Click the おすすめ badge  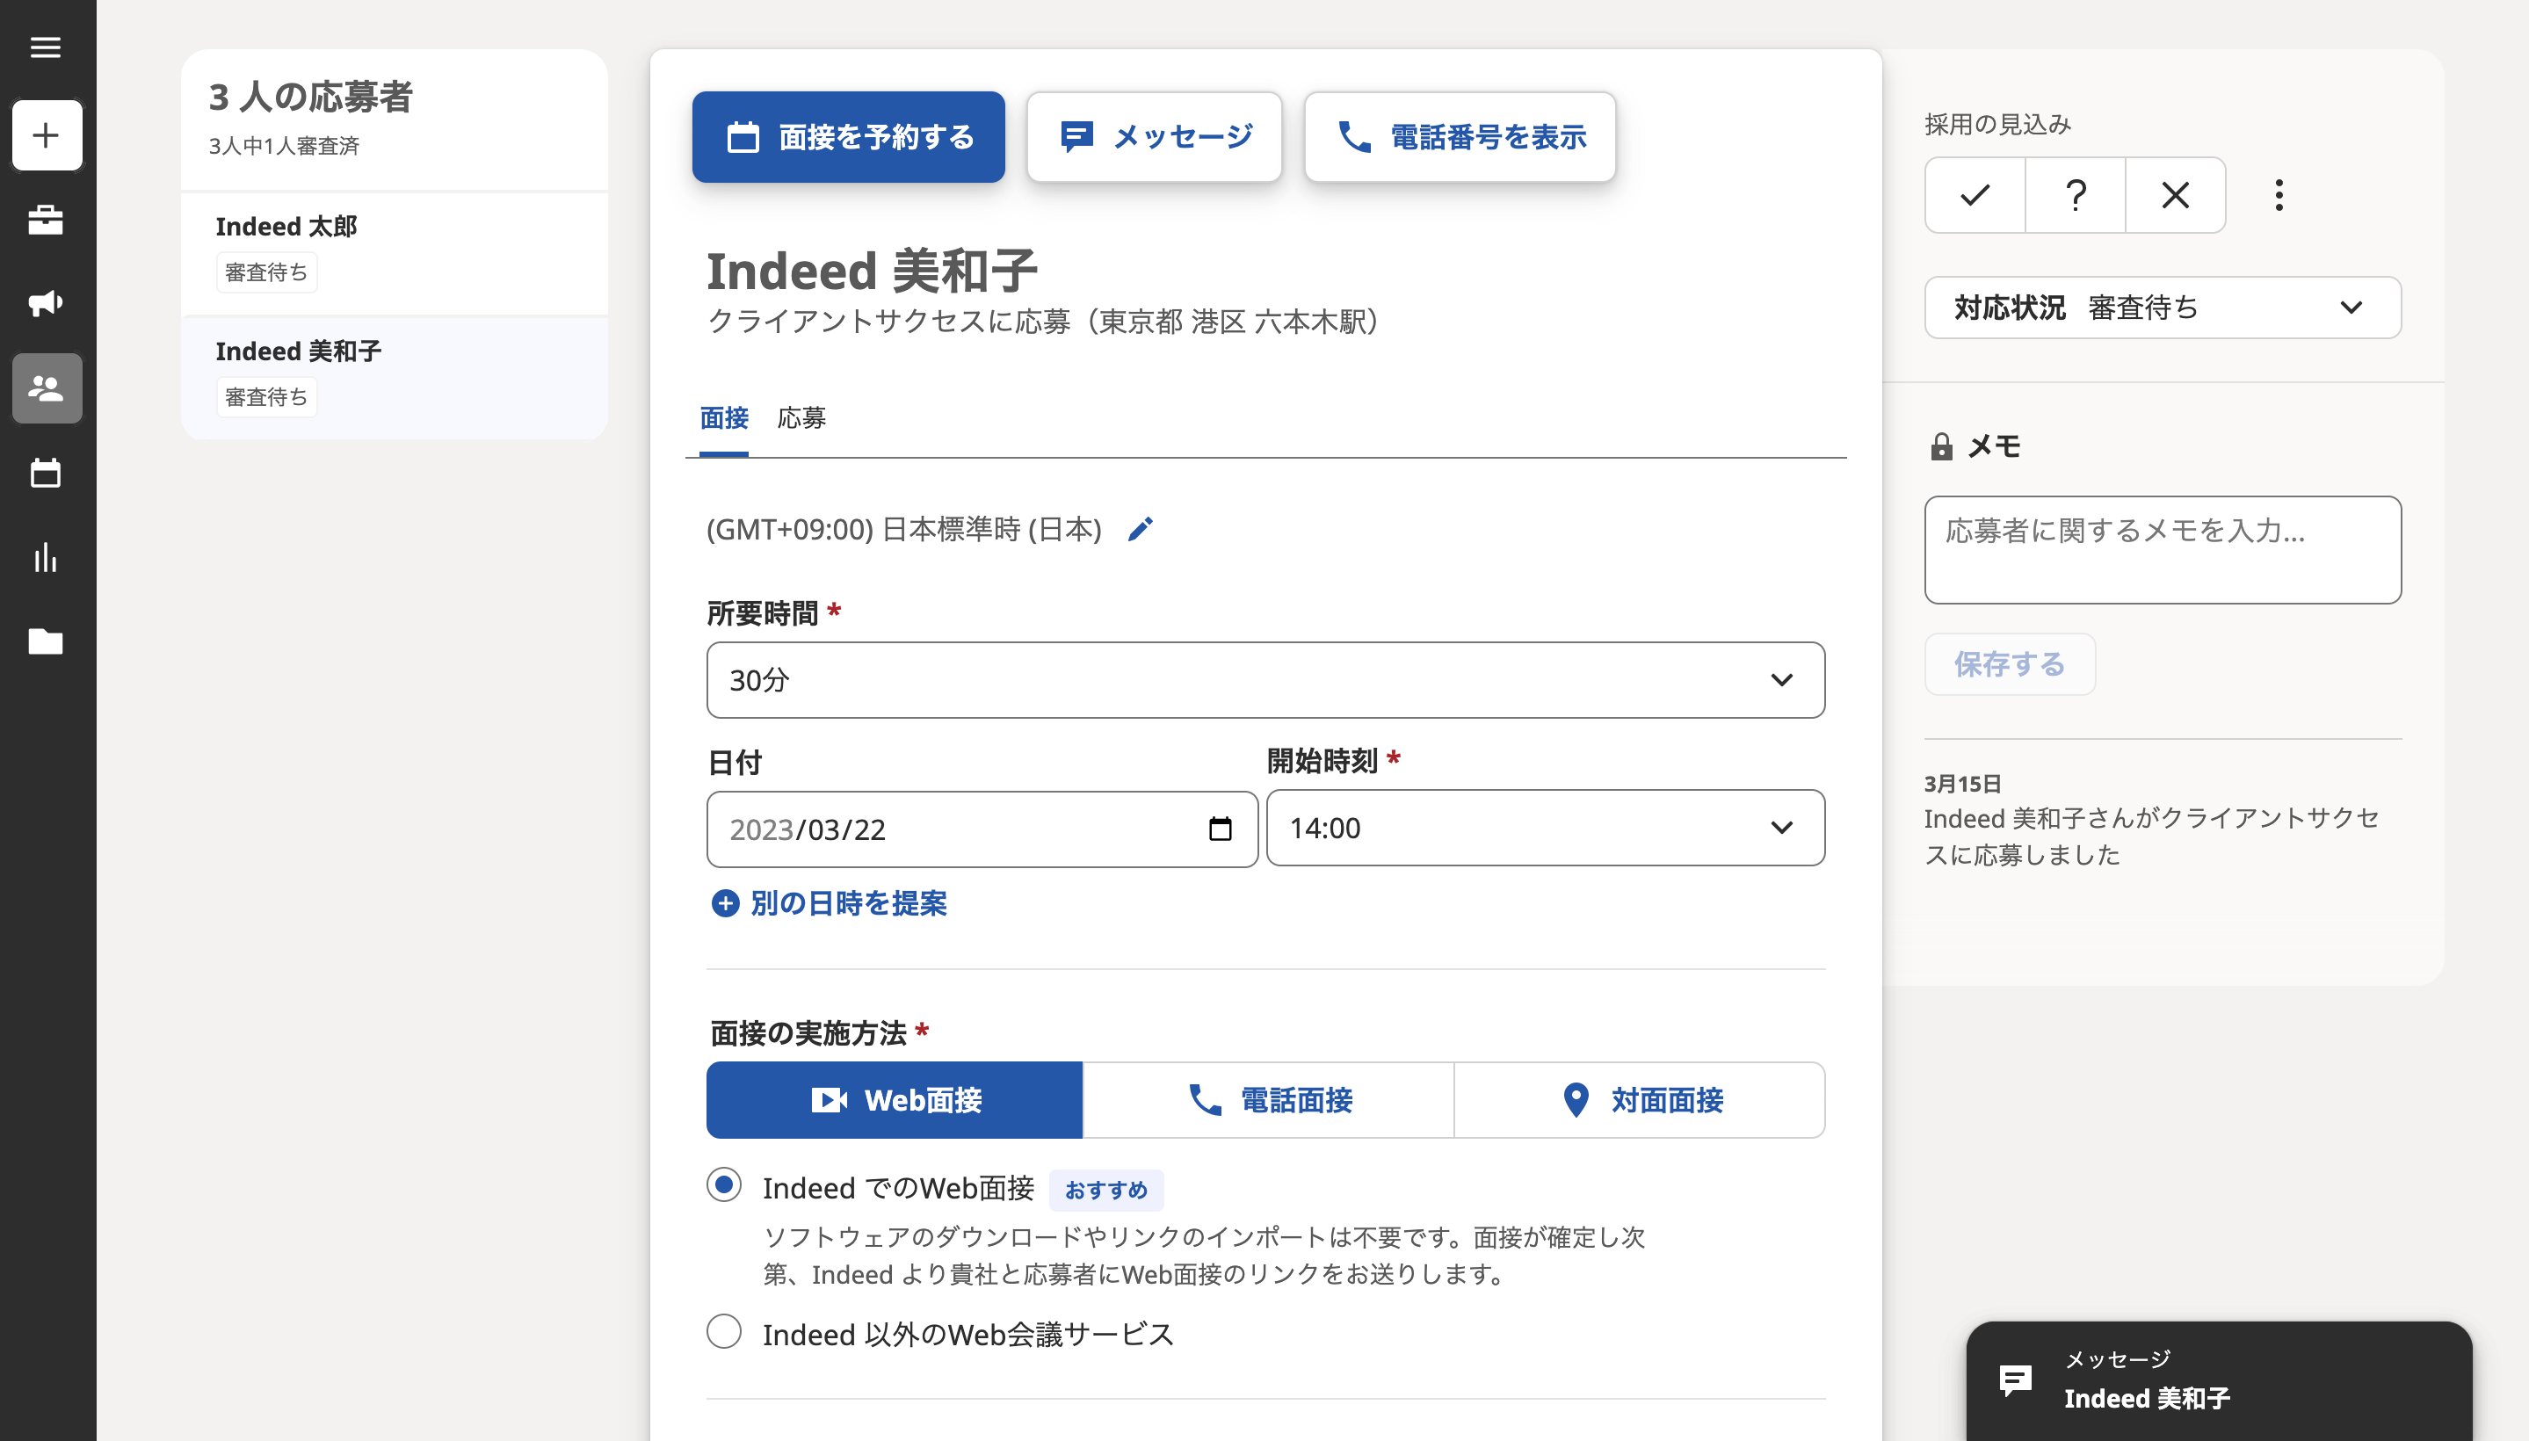[1105, 1190]
